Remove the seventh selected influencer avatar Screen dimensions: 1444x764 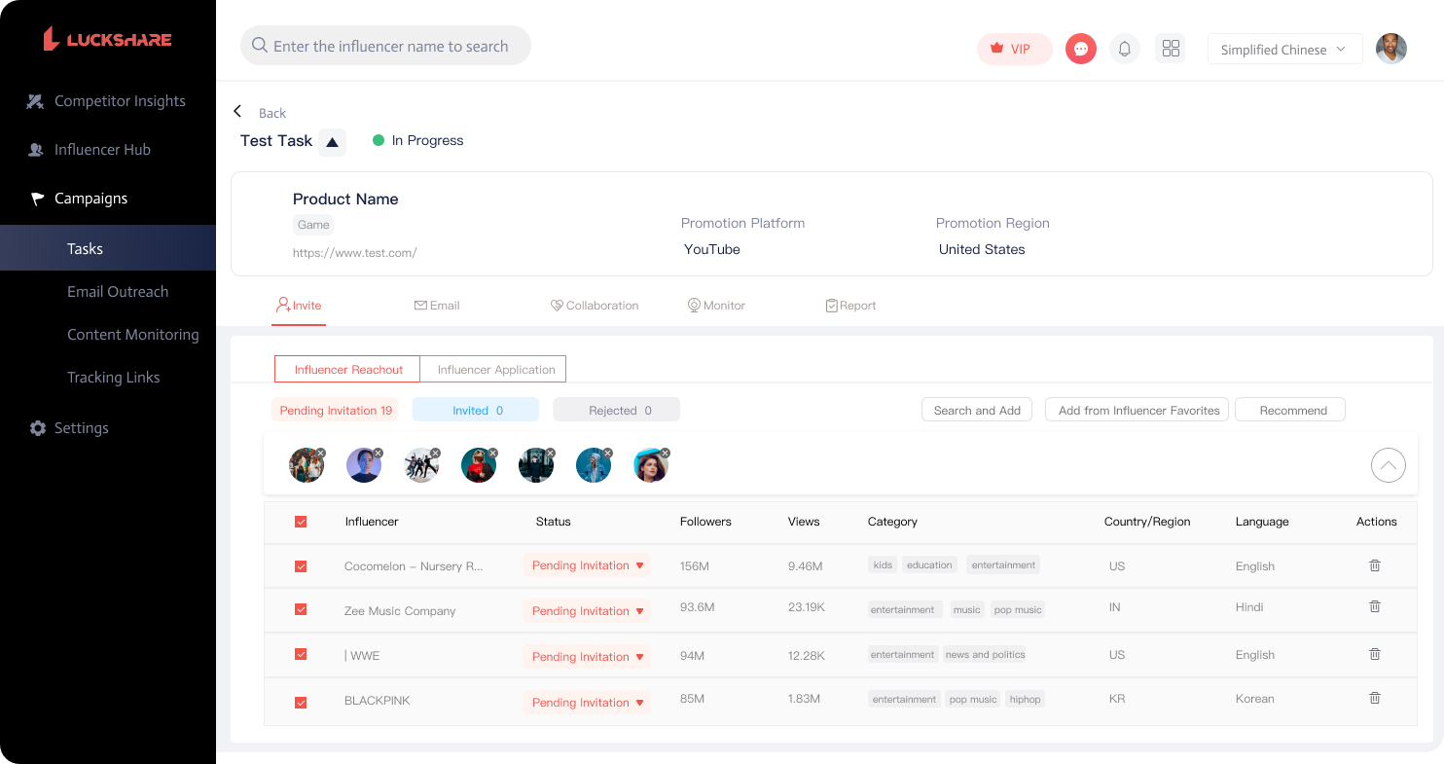coord(666,453)
